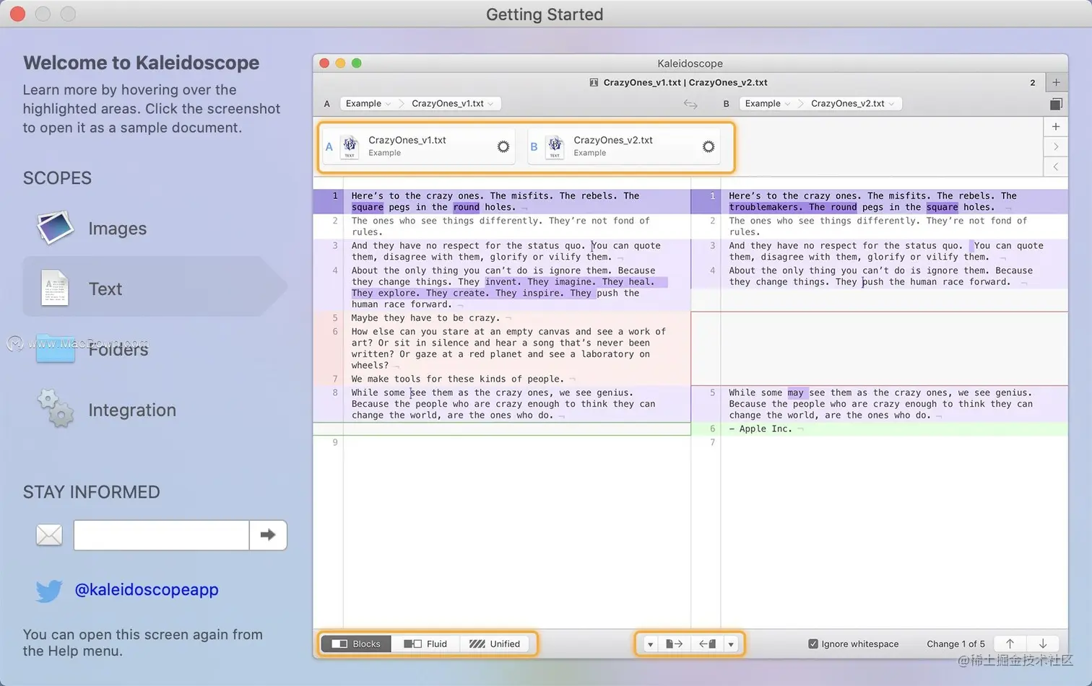
Task: Open the dropdown arrow right of the copy-left button
Action: (731, 644)
